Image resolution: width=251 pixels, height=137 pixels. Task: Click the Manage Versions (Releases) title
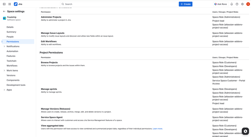click(x=56, y=109)
